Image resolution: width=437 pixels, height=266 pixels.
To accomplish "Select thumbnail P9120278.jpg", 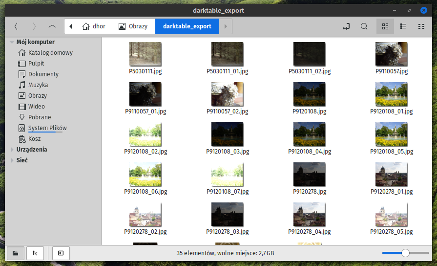I will click(x=309, y=175).
